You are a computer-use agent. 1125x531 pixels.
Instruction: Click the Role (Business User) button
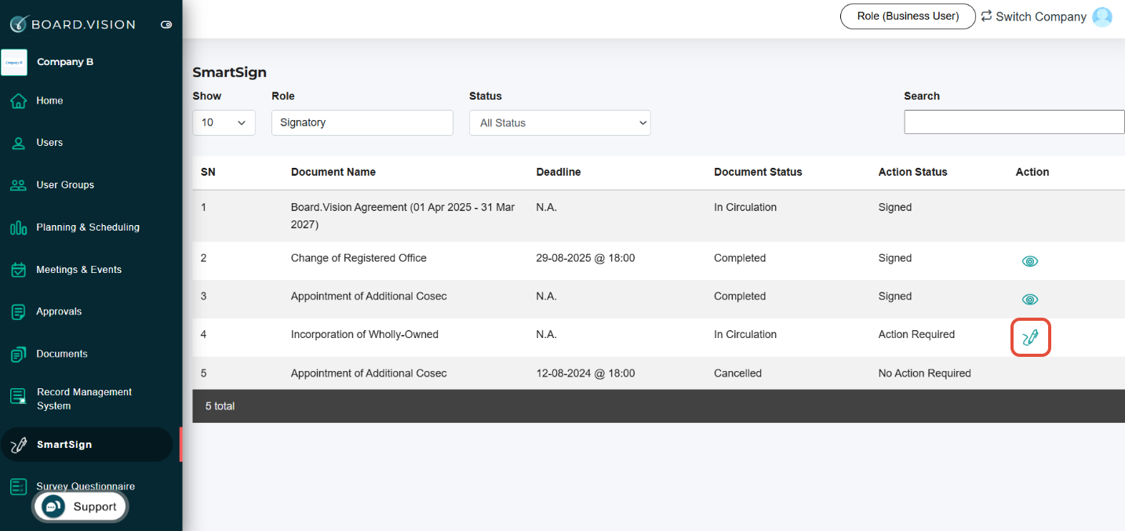tap(908, 16)
